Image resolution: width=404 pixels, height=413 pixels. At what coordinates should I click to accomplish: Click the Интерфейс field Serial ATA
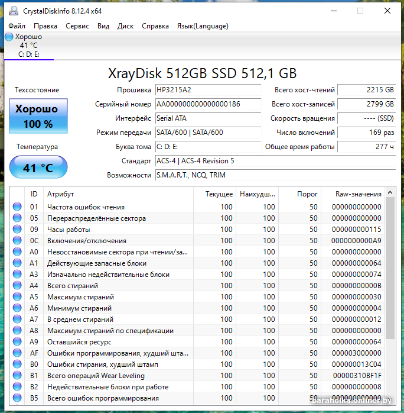(x=208, y=118)
